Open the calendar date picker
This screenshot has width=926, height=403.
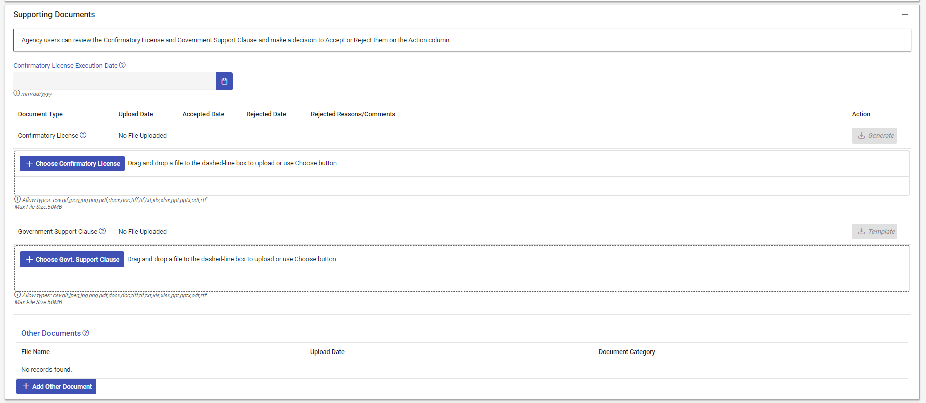pos(224,81)
